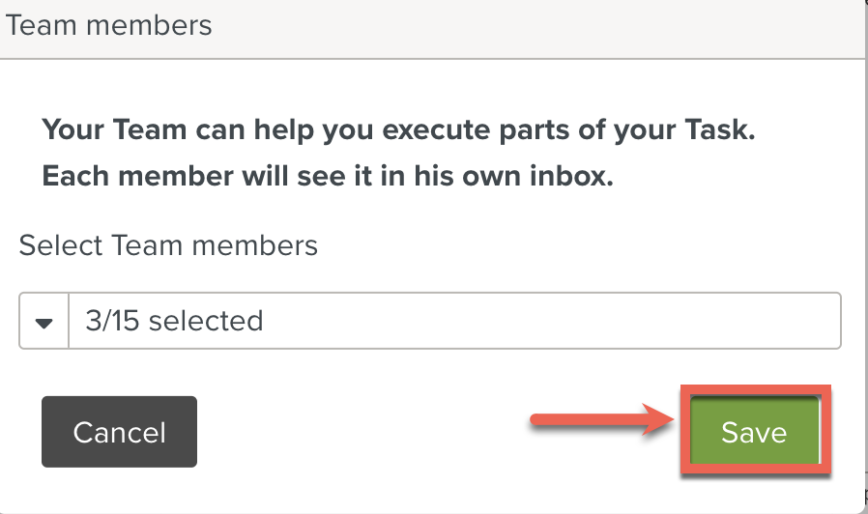Save the selected team members

[754, 431]
